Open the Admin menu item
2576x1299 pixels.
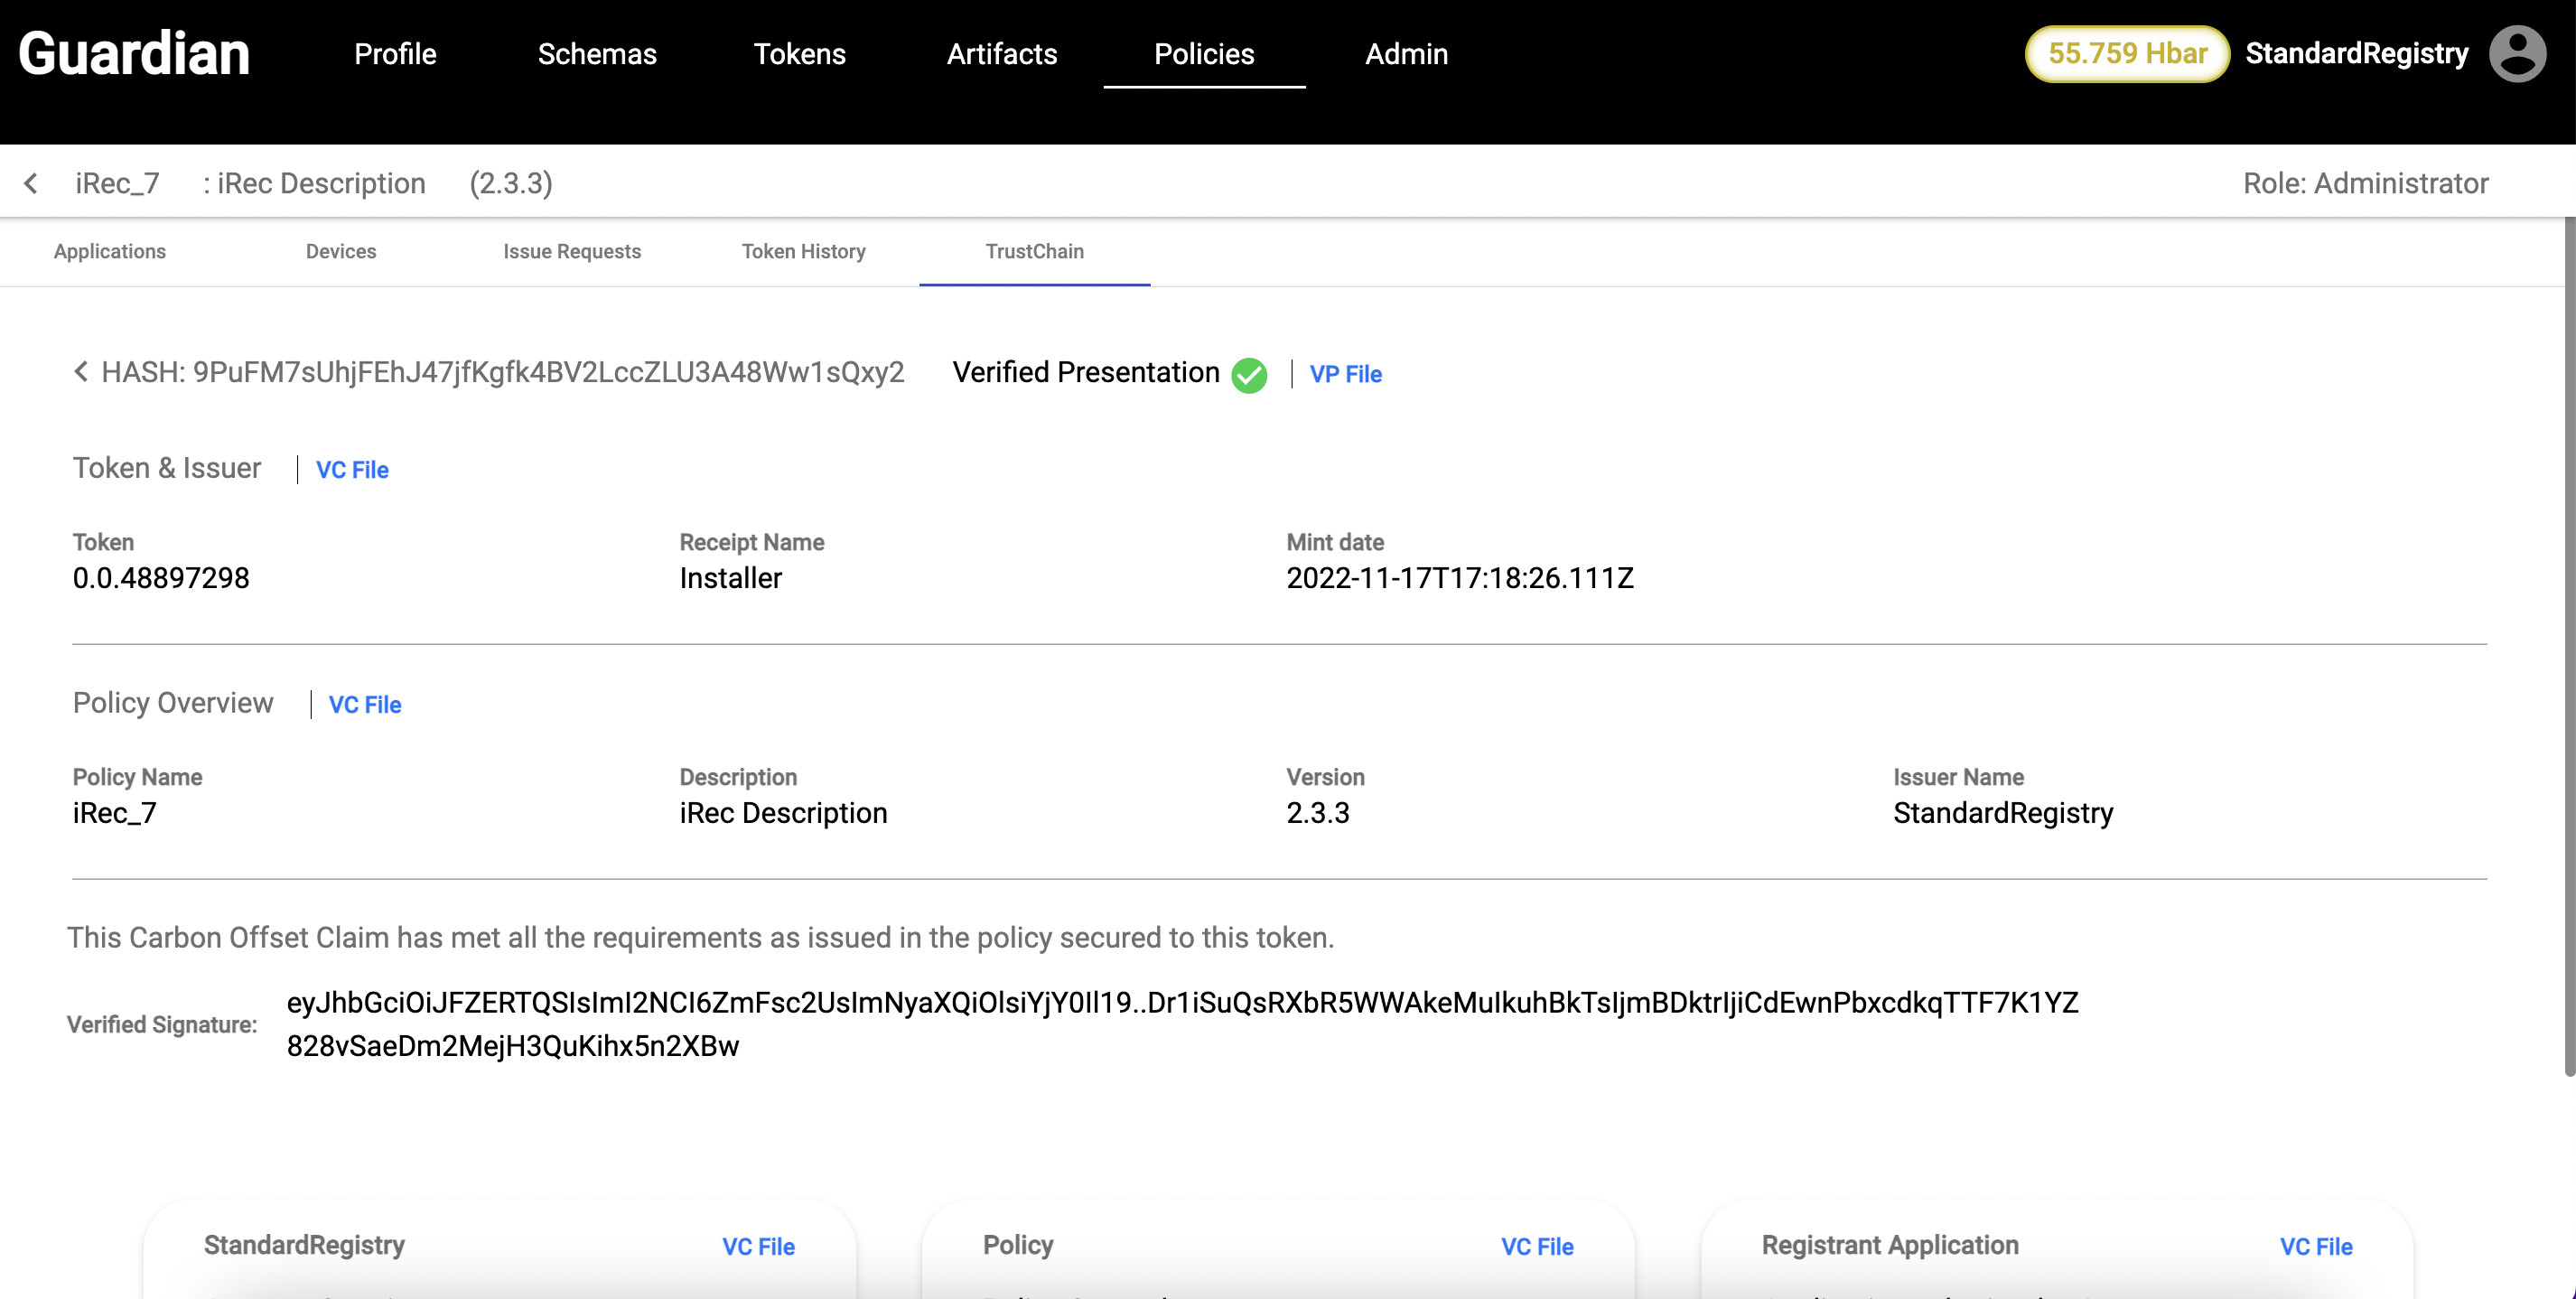coord(1406,54)
